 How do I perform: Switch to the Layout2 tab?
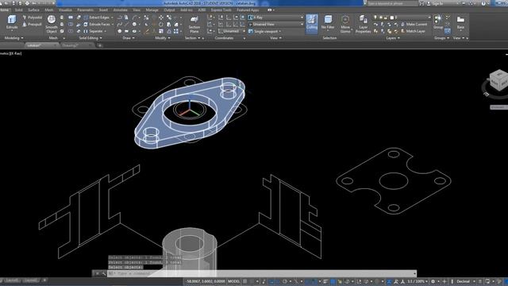click(31, 280)
